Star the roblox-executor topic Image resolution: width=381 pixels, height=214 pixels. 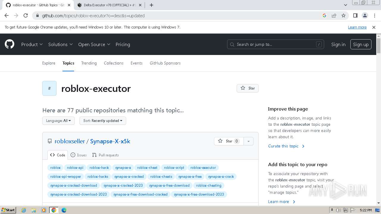coord(248,88)
